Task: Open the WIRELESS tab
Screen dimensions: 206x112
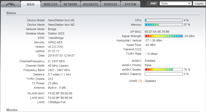Action: click(51, 4)
